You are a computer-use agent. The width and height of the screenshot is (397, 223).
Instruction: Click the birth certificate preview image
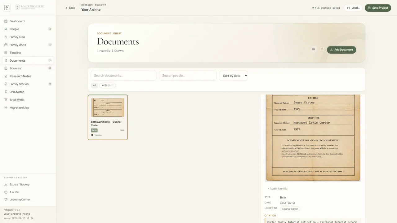pyautogui.click(x=313, y=138)
